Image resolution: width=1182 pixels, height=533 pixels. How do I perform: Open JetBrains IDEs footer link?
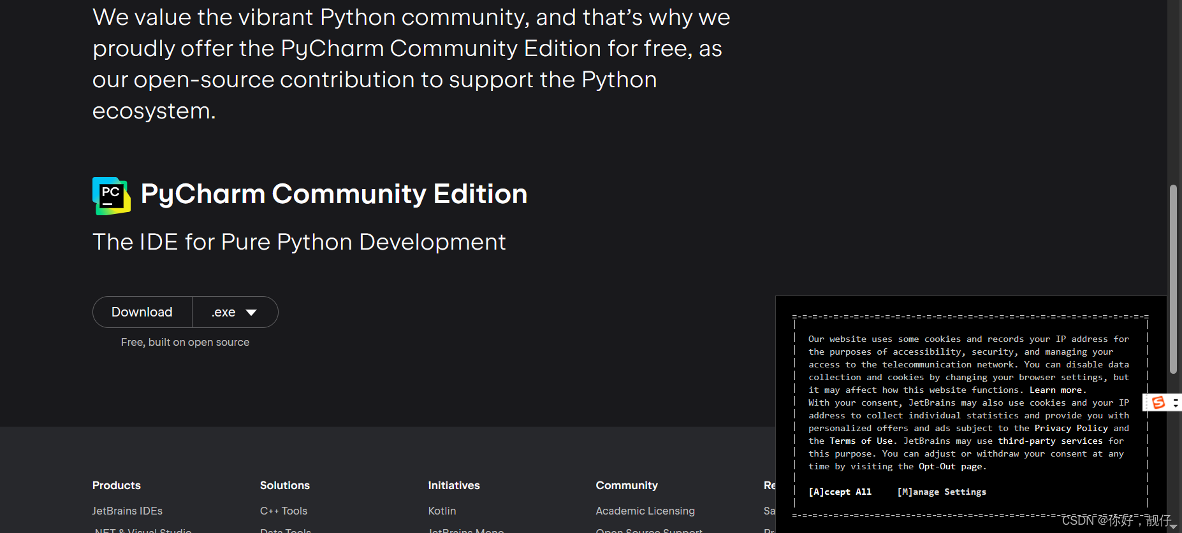tap(128, 511)
